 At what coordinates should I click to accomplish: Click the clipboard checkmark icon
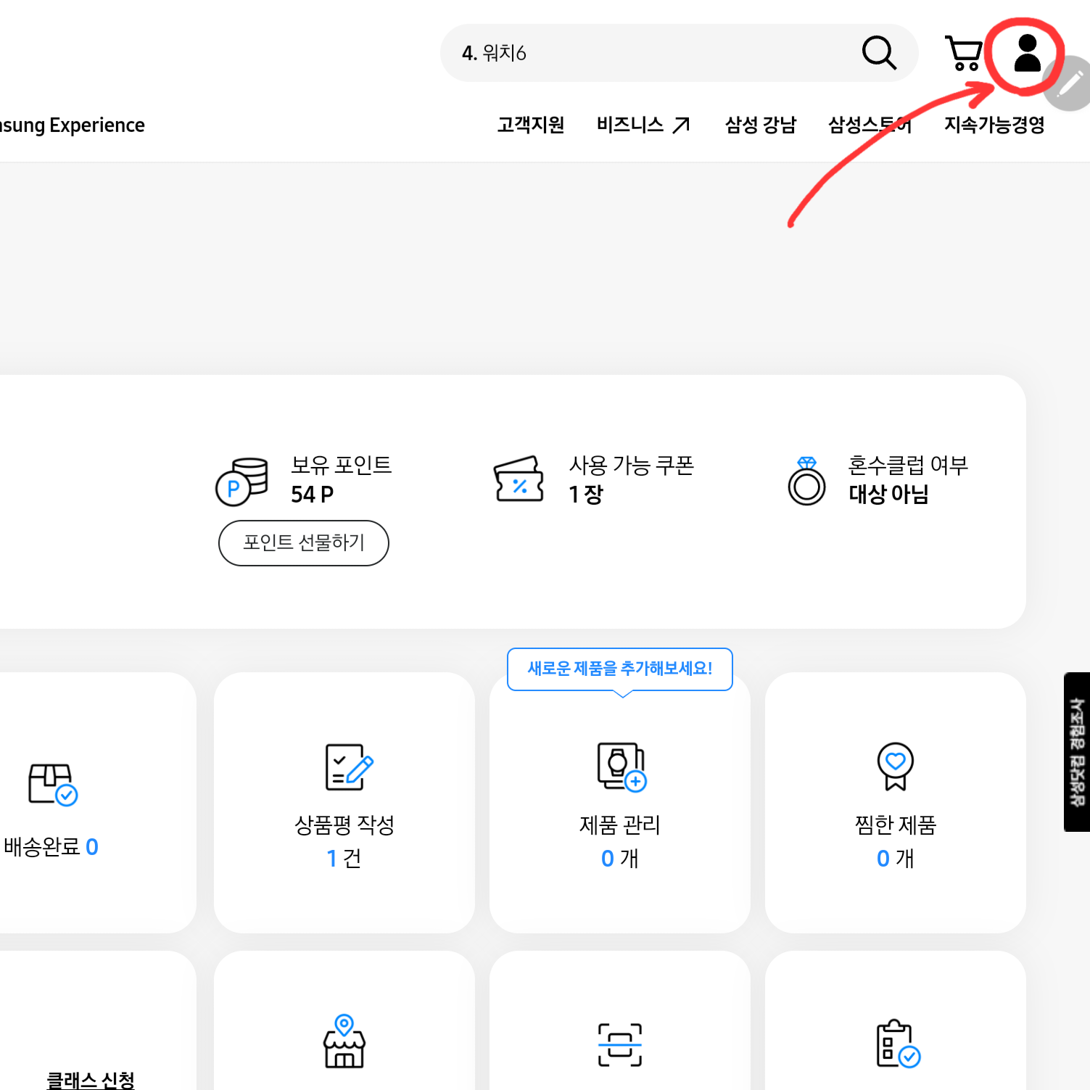point(898,1044)
